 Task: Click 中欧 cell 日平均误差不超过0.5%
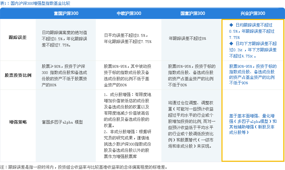(x=128, y=39)
